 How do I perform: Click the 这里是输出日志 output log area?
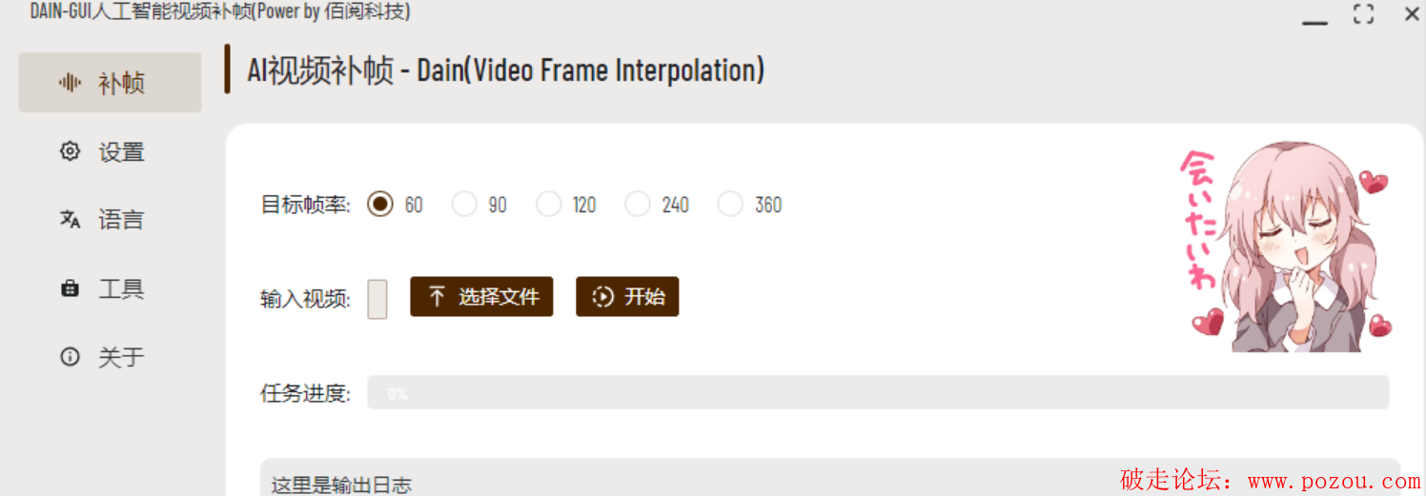pos(830,477)
